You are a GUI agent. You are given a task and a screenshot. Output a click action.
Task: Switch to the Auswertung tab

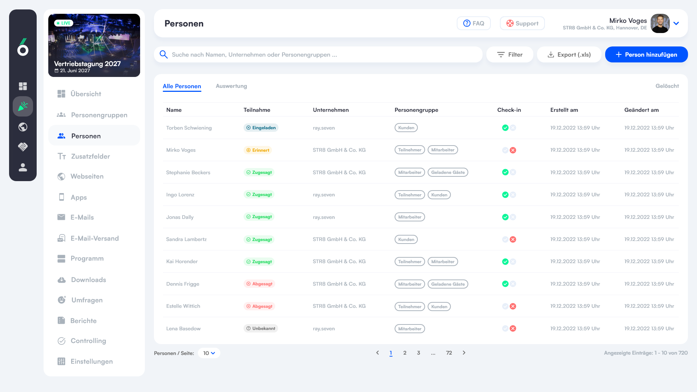point(231,86)
